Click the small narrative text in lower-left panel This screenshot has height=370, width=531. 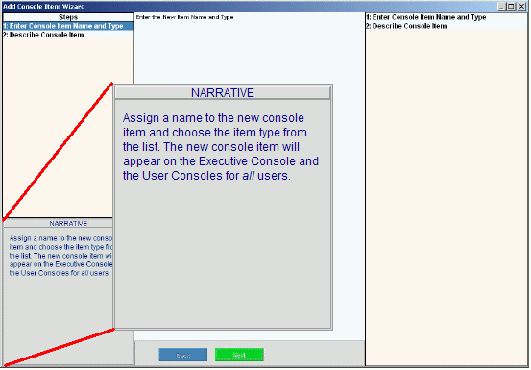click(x=60, y=256)
